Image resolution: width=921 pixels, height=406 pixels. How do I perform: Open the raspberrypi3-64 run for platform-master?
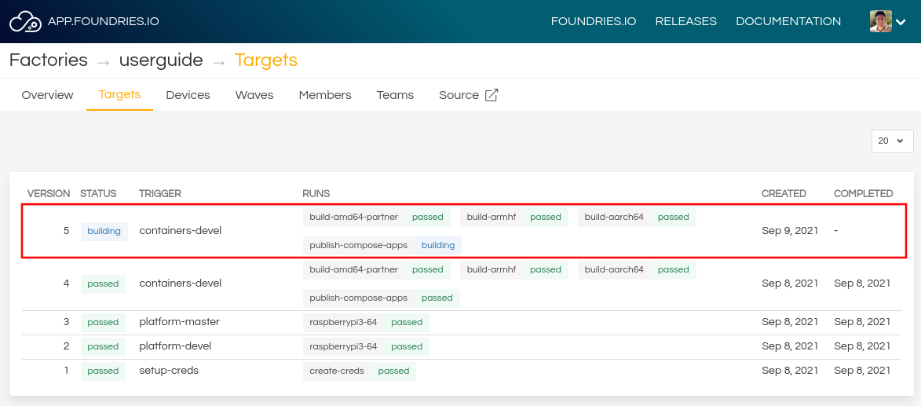point(366,322)
